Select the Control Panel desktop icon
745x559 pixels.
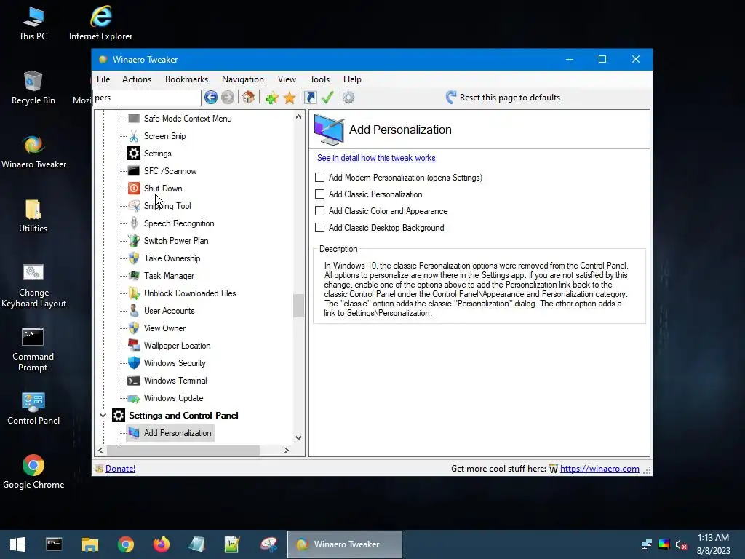(33, 408)
